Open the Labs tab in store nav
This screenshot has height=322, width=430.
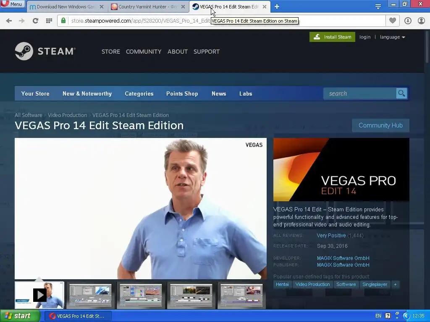coord(246,93)
